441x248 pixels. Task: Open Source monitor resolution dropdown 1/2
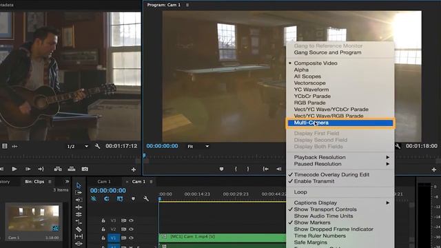(x=78, y=146)
